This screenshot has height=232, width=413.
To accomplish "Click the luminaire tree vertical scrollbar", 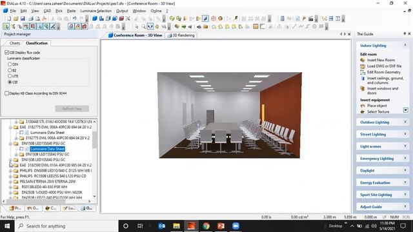I will tap(94, 139).
